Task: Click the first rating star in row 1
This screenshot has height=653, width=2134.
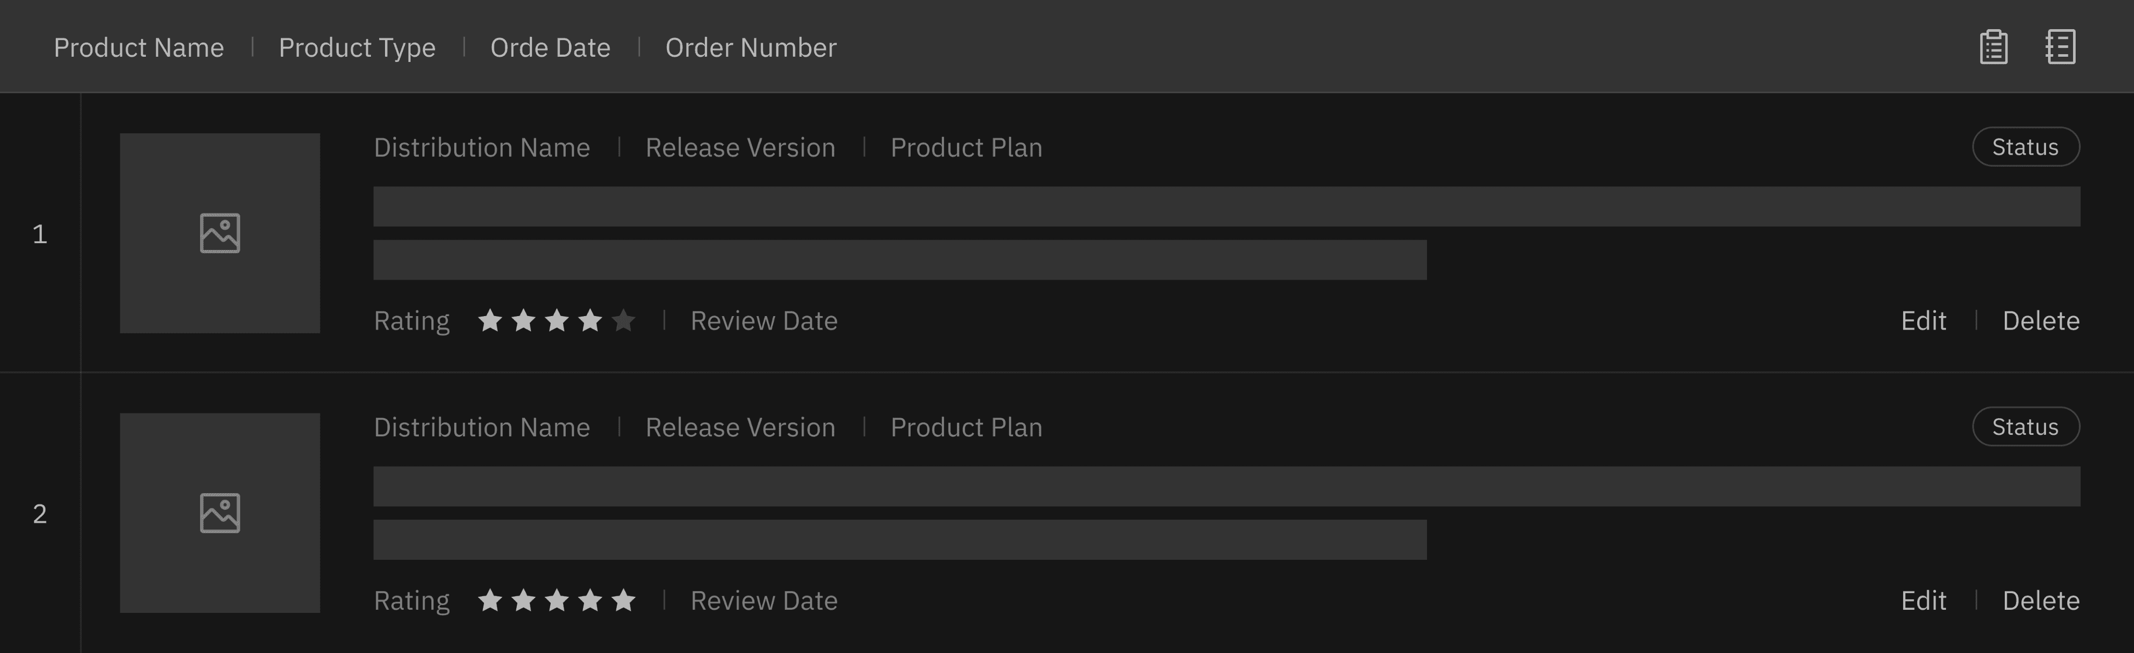Action: 490,320
